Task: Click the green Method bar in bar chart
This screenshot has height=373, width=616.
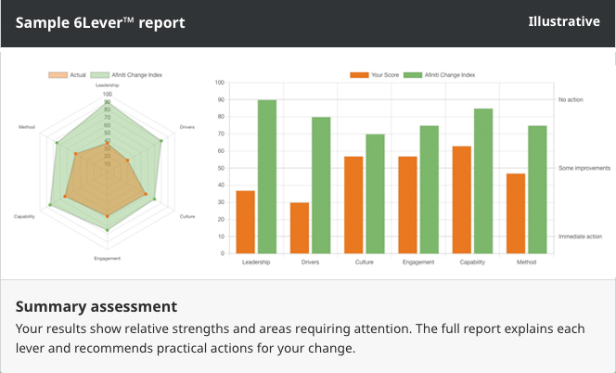Action: pyautogui.click(x=537, y=190)
